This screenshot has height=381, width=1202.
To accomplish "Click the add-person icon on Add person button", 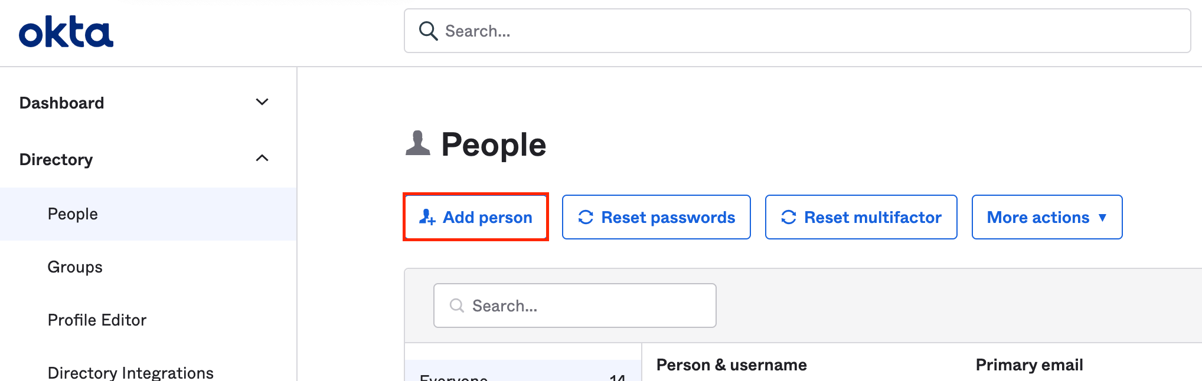I will coord(427,217).
